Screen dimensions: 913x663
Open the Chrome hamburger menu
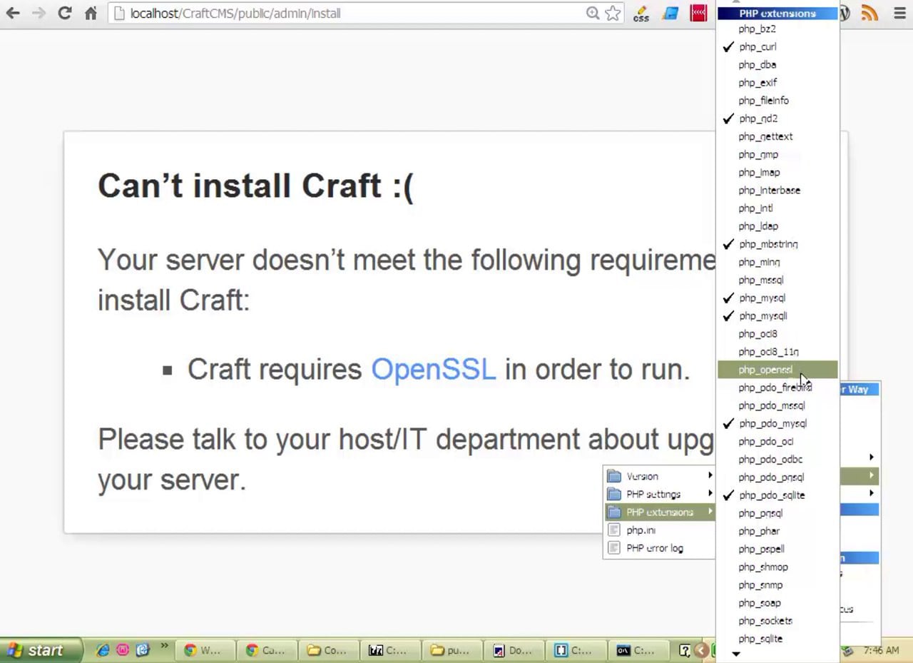[899, 13]
